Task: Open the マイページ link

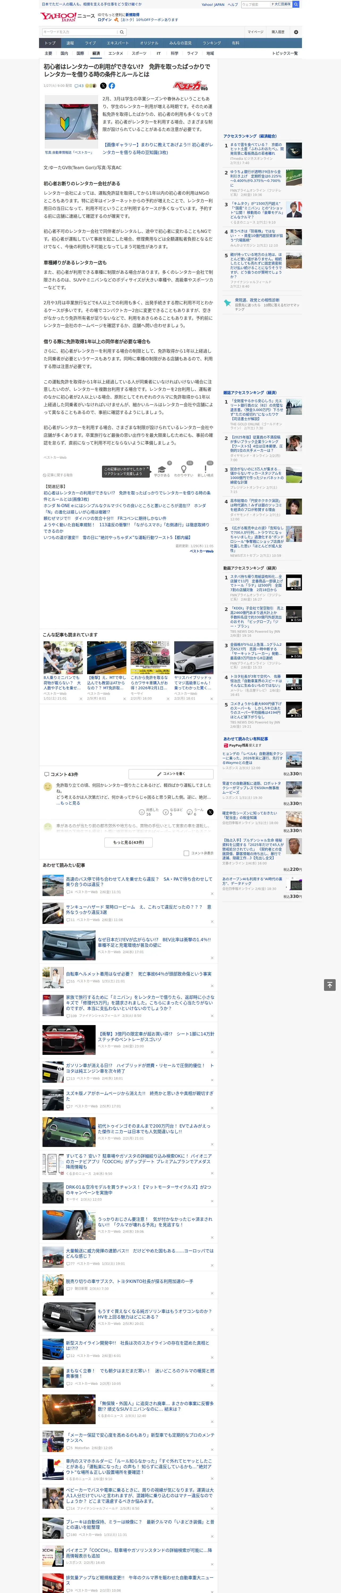Action: pos(255,32)
